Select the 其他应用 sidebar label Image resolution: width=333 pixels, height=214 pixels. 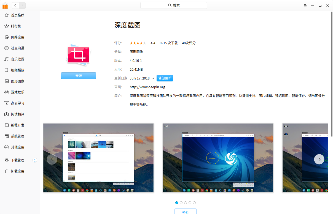click(18, 147)
